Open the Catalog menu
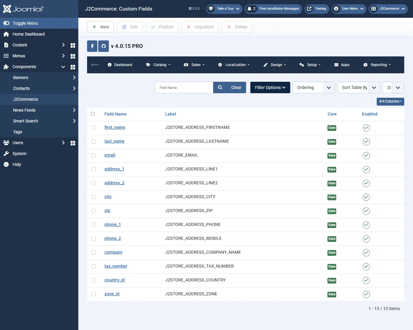 pos(158,65)
